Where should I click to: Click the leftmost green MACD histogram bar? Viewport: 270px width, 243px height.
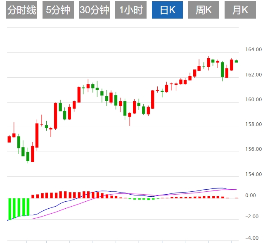click(9, 209)
